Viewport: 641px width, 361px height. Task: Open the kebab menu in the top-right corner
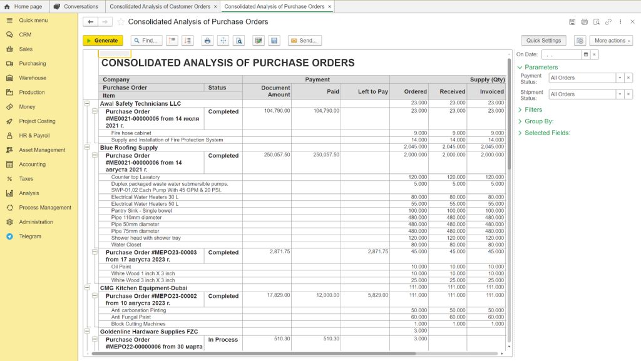click(620, 22)
